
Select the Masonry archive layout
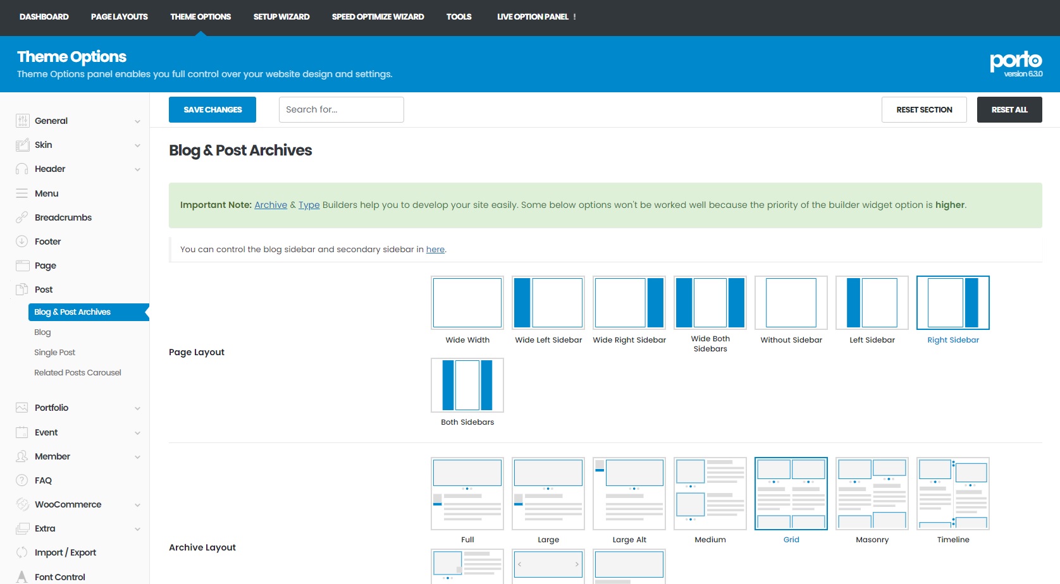coord(872,494)
